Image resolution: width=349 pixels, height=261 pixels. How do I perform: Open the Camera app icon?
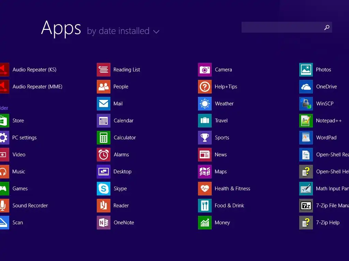(x=205, y=70)
